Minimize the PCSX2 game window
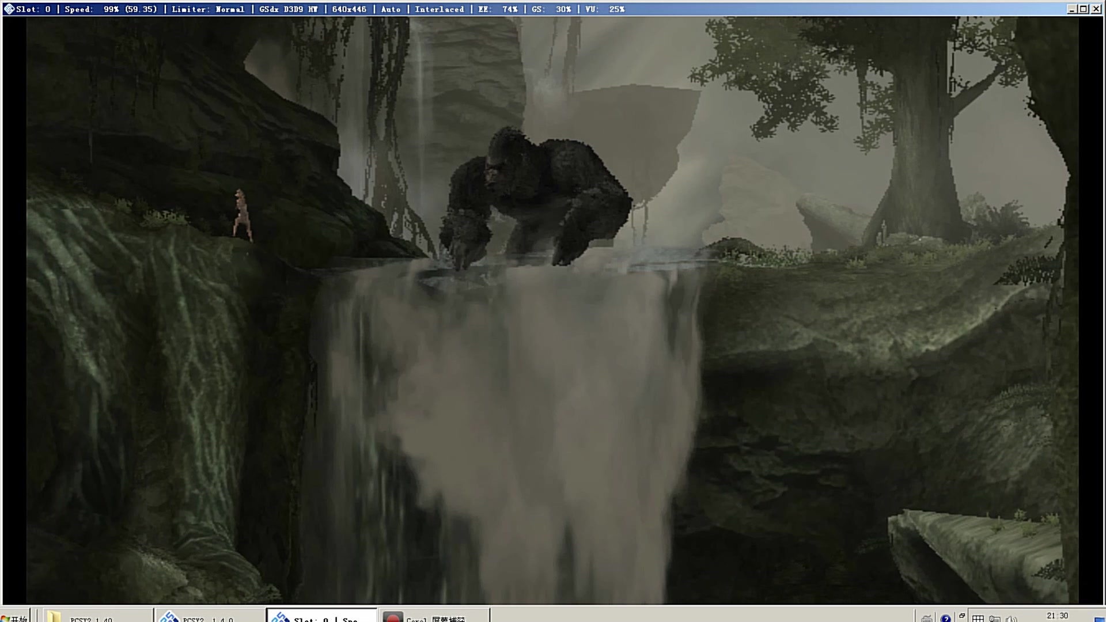Image resolution: width=1106 pixels, height=622 pixels. tap(1072, 9)
